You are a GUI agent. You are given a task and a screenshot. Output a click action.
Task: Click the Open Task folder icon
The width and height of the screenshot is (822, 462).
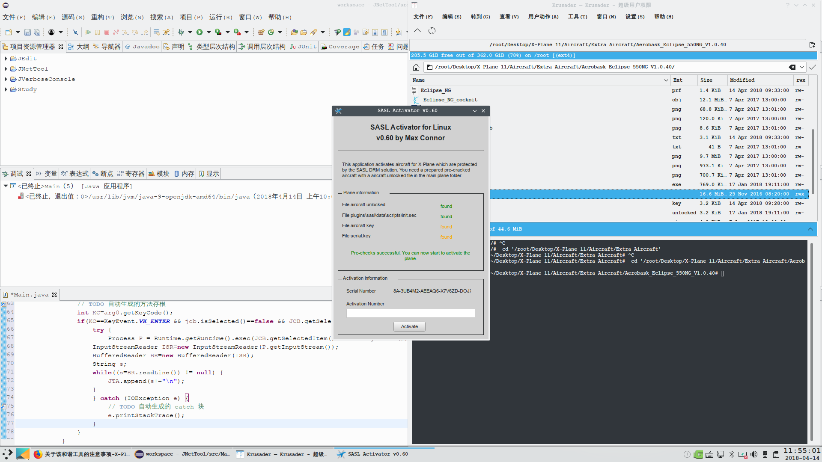tap(304, 32)
